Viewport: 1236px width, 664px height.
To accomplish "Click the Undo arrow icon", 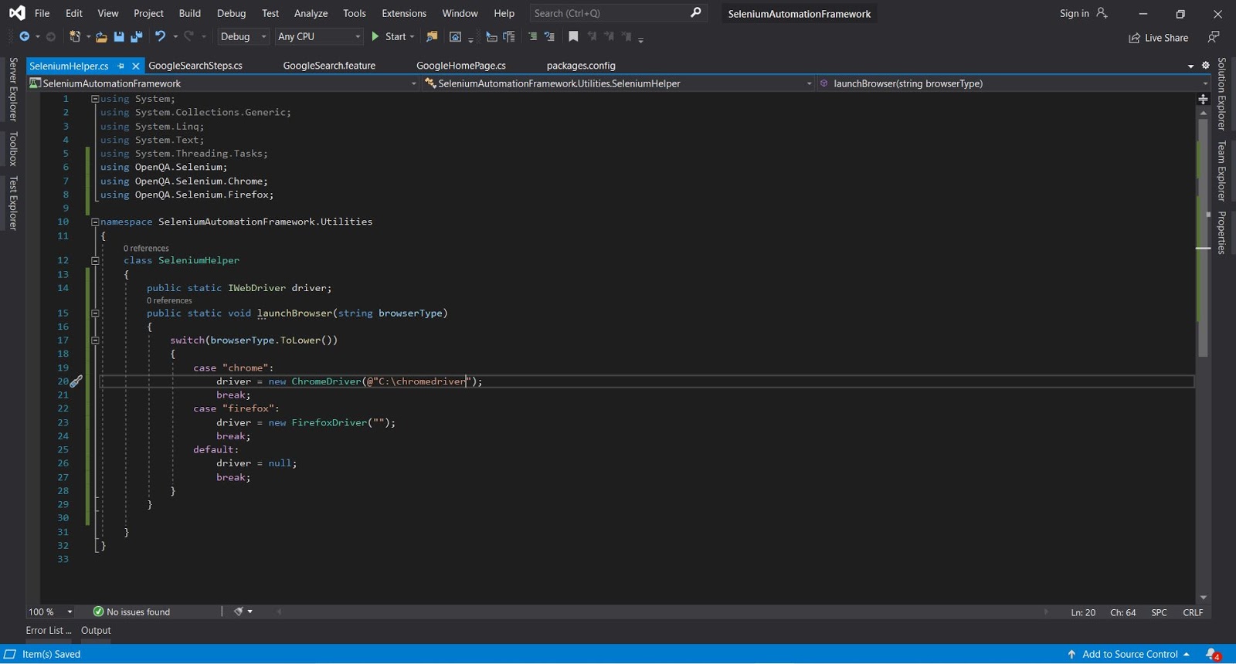I will pos(160,36).
